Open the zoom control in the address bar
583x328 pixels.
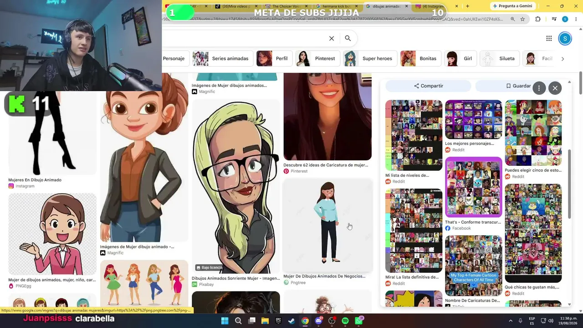pyautogui.click(x=513, y=19)
